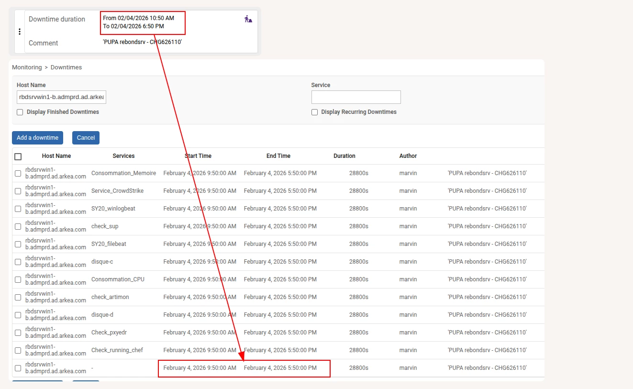The image size is (633, 389).
Task: Click the Author column header
Action: 408,156
